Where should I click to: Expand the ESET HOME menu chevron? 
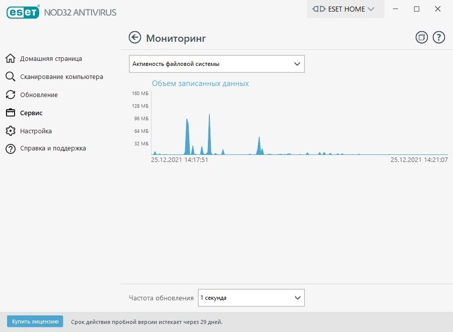pos(370,9)
